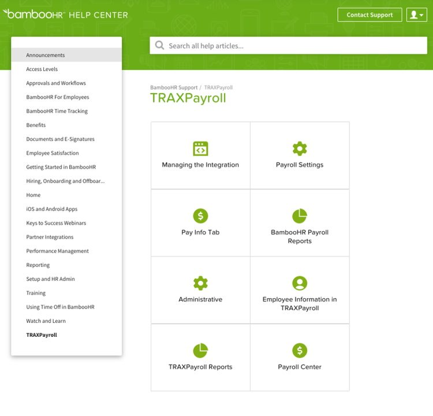Open the BambooHR Support breadcrumb link
The height and width of the screenshot is (416, 433).
click(x=174, y=87)
